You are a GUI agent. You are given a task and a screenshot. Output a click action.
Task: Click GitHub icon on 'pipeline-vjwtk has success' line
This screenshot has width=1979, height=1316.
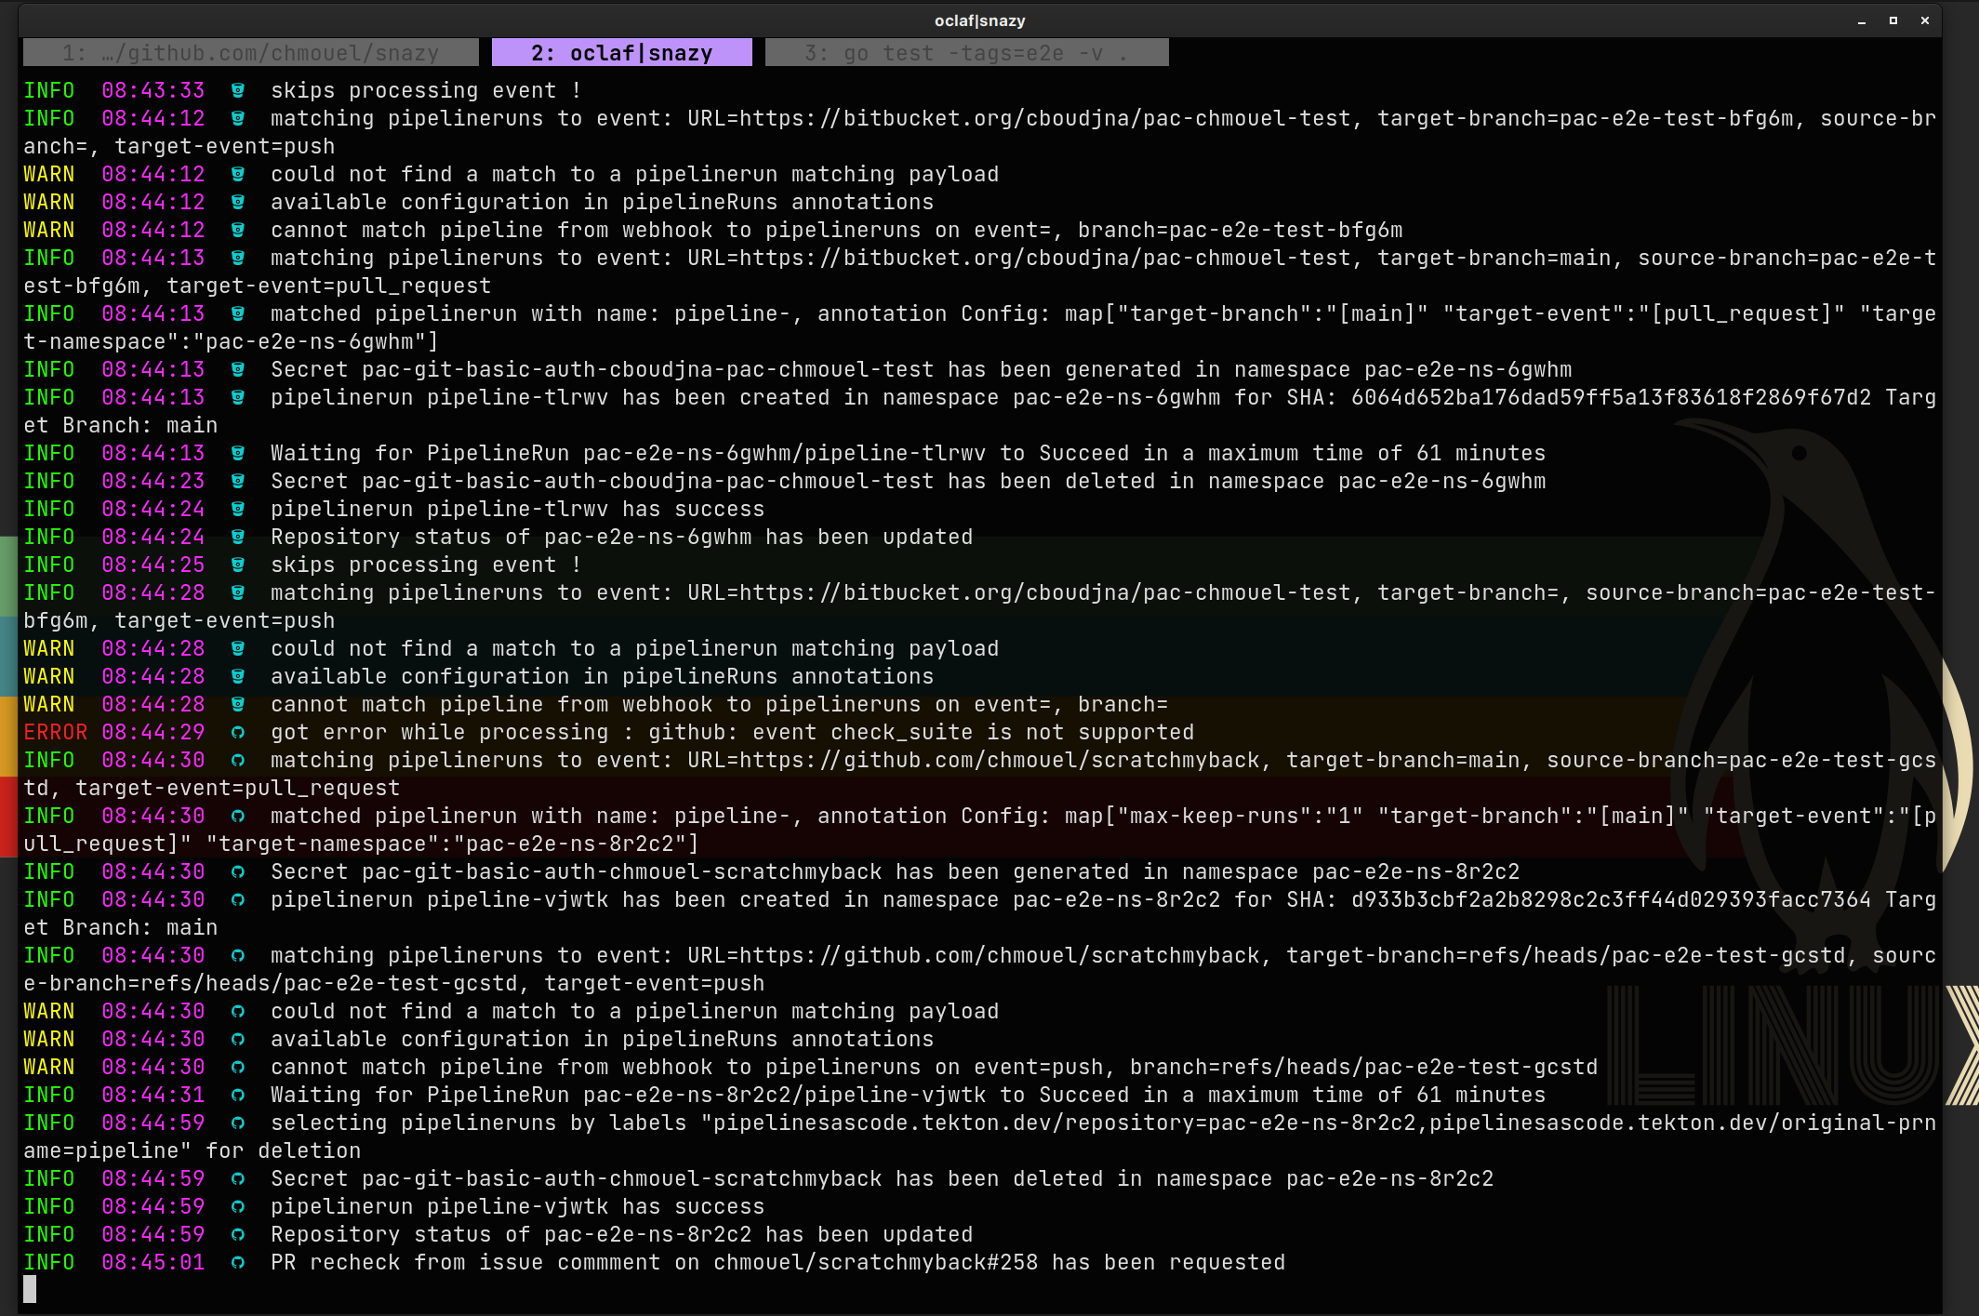point(238,1207)
